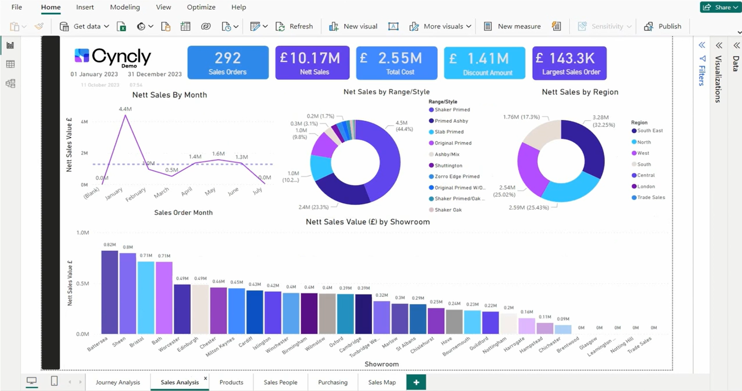
Task: Switch to Products page tab
Action: [x=231, y=382]
